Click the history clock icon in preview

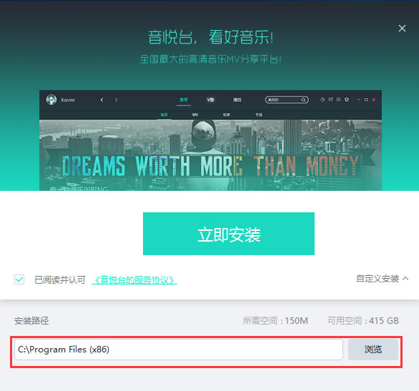coord(322,99)
